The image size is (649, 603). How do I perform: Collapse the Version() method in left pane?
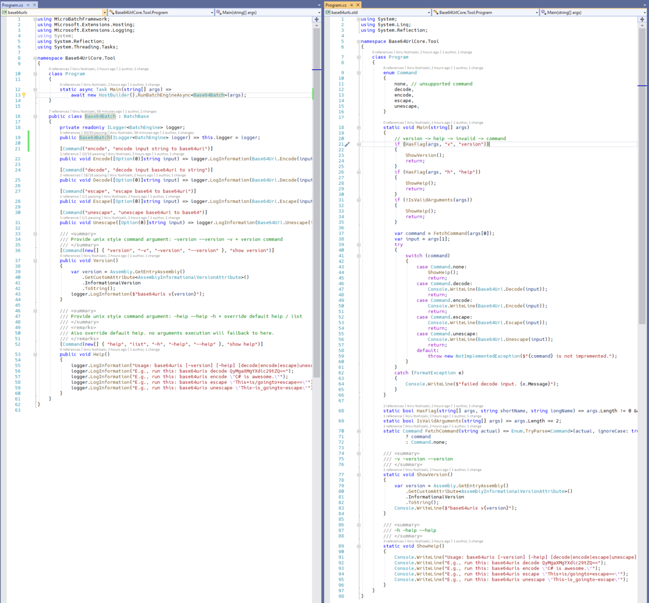point(35,261)
